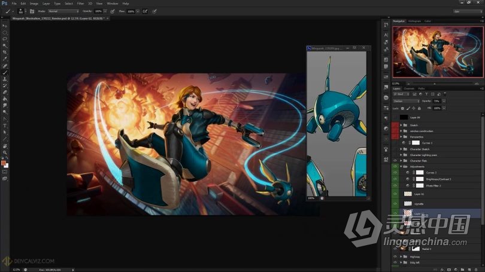The image size is (485, 272).
Task: Select the Pen tool
Action: point(5,119)
